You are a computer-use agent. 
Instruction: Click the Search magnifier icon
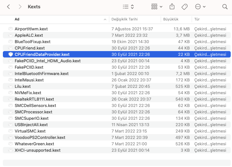point(225,7)
